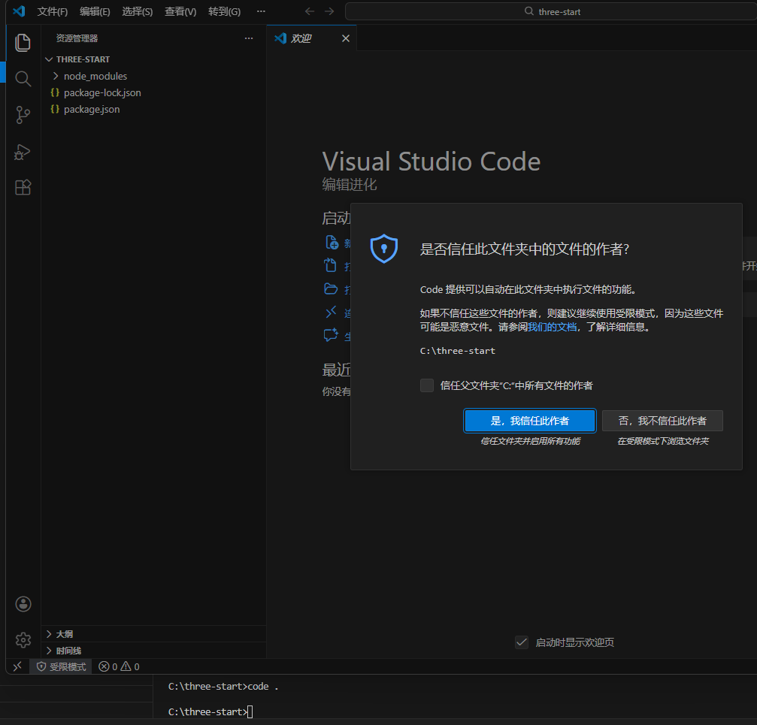This screenshot has height=725, width=757.
Task: Open the Source Control view icon
Action: coord(23,115)
